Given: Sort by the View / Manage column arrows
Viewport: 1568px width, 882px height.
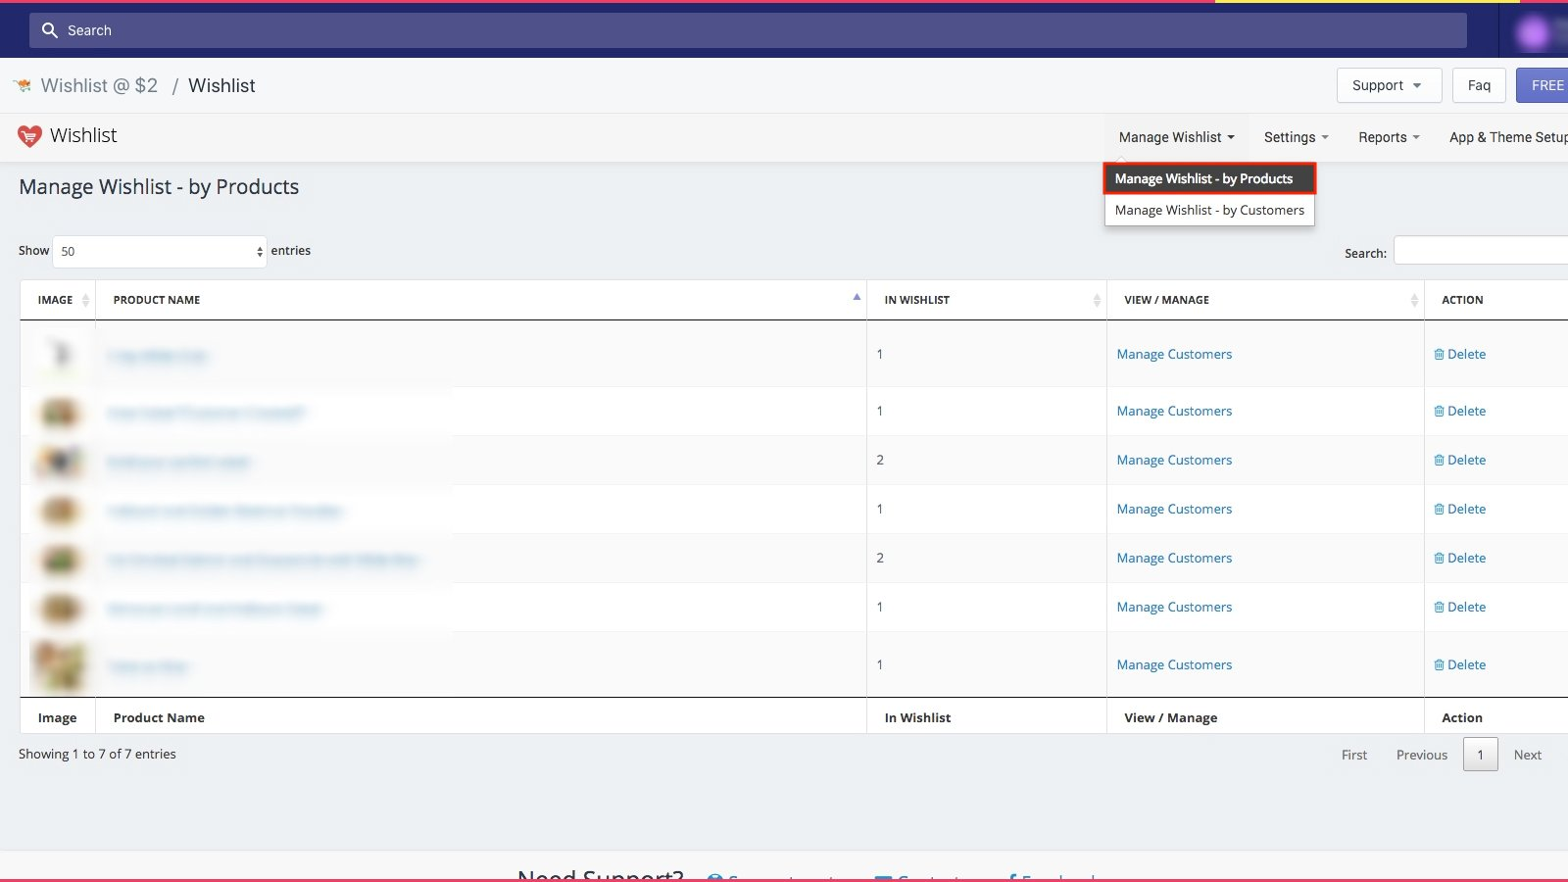Looking at the screenshot, I should click(1413, 300).
